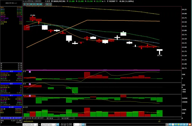Click the stock title text at top of chart
The height and width of the screenshot is (126, 192).
(32, 1)
